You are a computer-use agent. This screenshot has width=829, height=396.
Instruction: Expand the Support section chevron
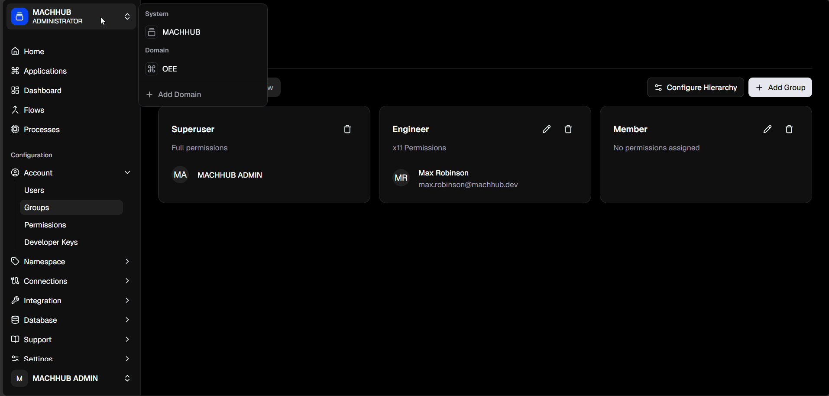click(x=127, y=339)
